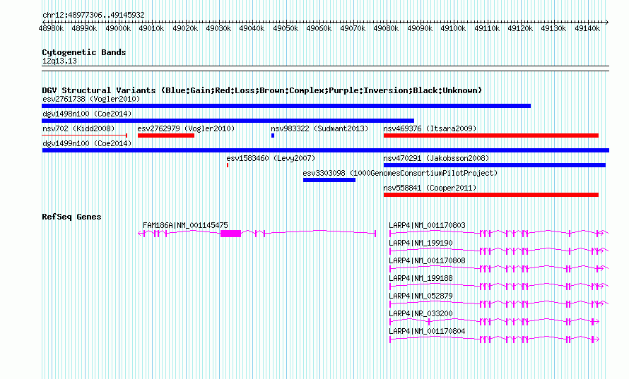Click the red loss bar under nsv558841
The image size is (629, 379).
pos(491,195)
